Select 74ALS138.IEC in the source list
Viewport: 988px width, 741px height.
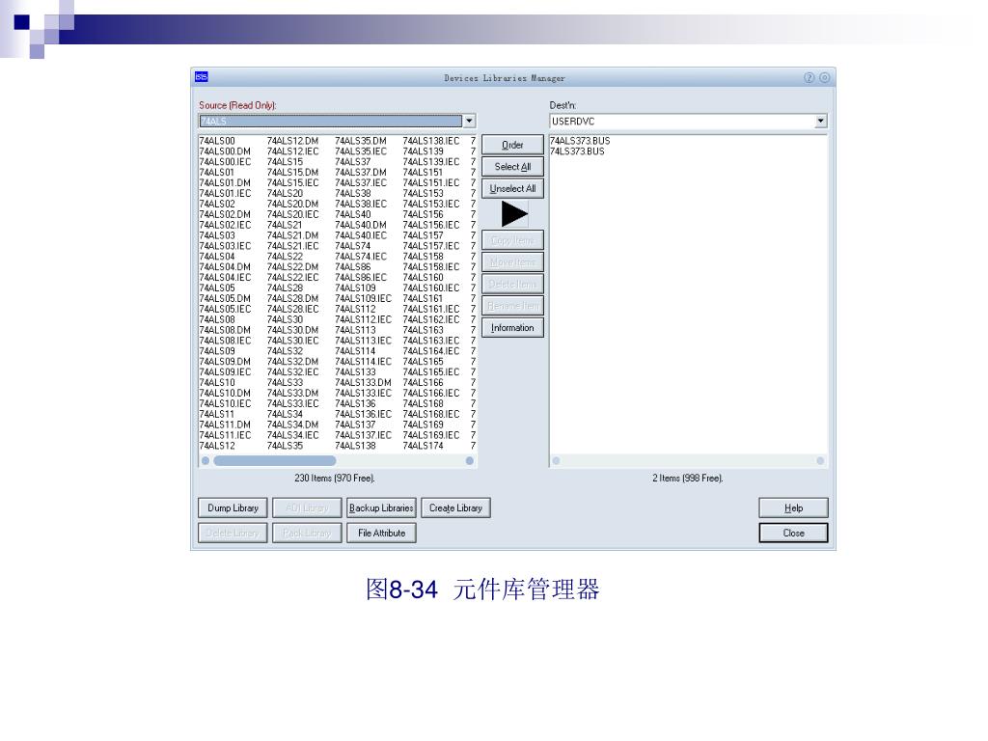(x=431, y=141)
